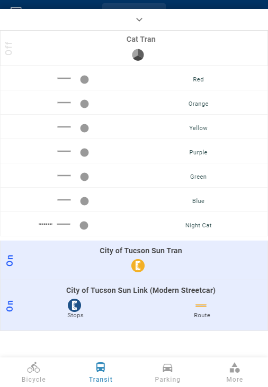Open the Bicycle tab icon
This screenshot has width=268, height=387.
(x=33, y=368)
